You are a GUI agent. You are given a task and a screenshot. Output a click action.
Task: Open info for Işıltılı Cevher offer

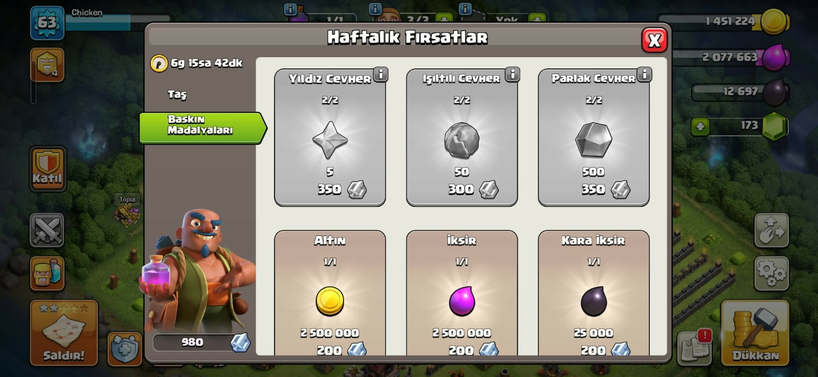tap(512, 75)
